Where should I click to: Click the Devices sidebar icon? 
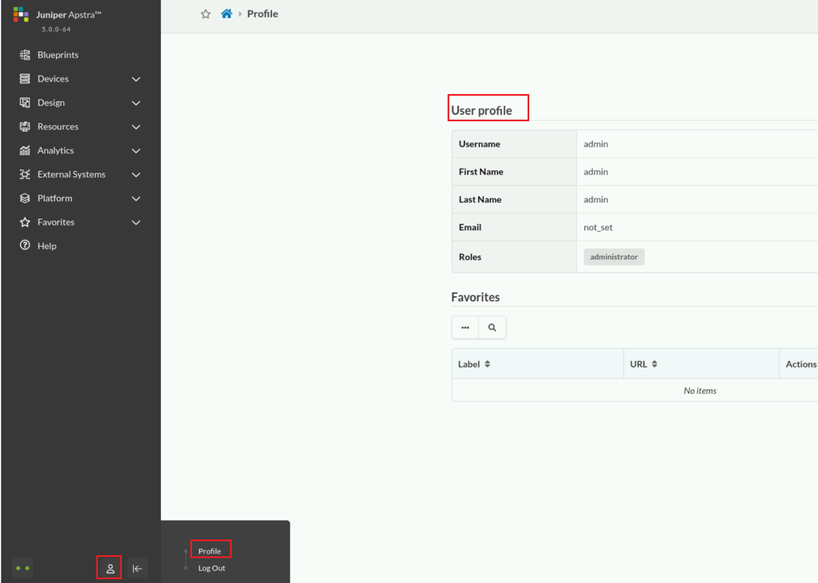(25, 79)
